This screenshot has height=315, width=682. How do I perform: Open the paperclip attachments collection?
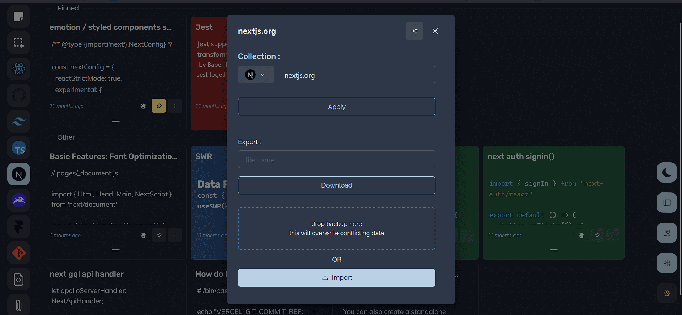click(19, 305)
